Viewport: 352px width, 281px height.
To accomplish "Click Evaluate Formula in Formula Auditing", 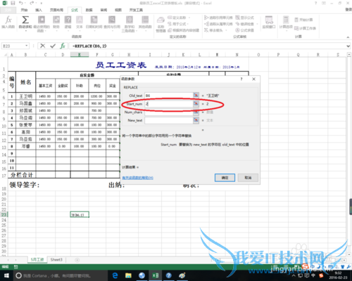I will click(x=245, y=30).
